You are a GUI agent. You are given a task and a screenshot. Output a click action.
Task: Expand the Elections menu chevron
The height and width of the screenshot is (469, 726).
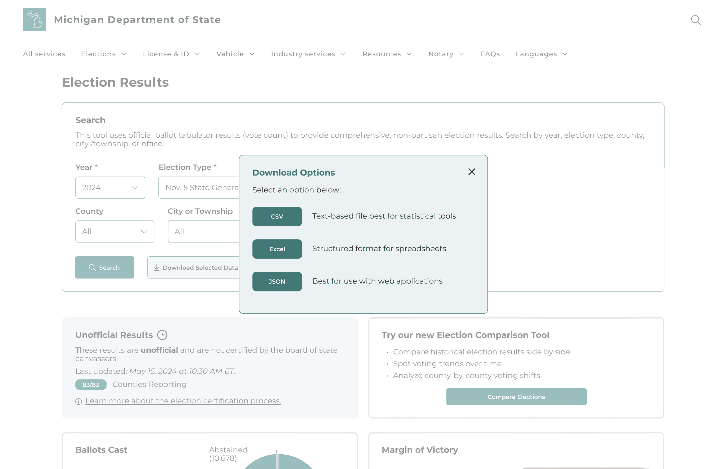[x=124, y=54]
